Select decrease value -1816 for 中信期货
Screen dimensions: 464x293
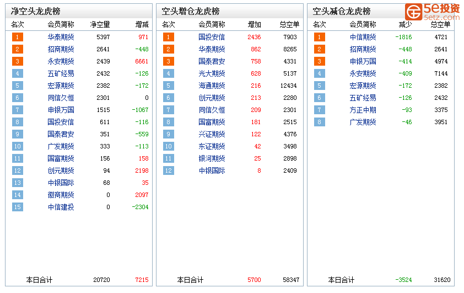point(403,37)
